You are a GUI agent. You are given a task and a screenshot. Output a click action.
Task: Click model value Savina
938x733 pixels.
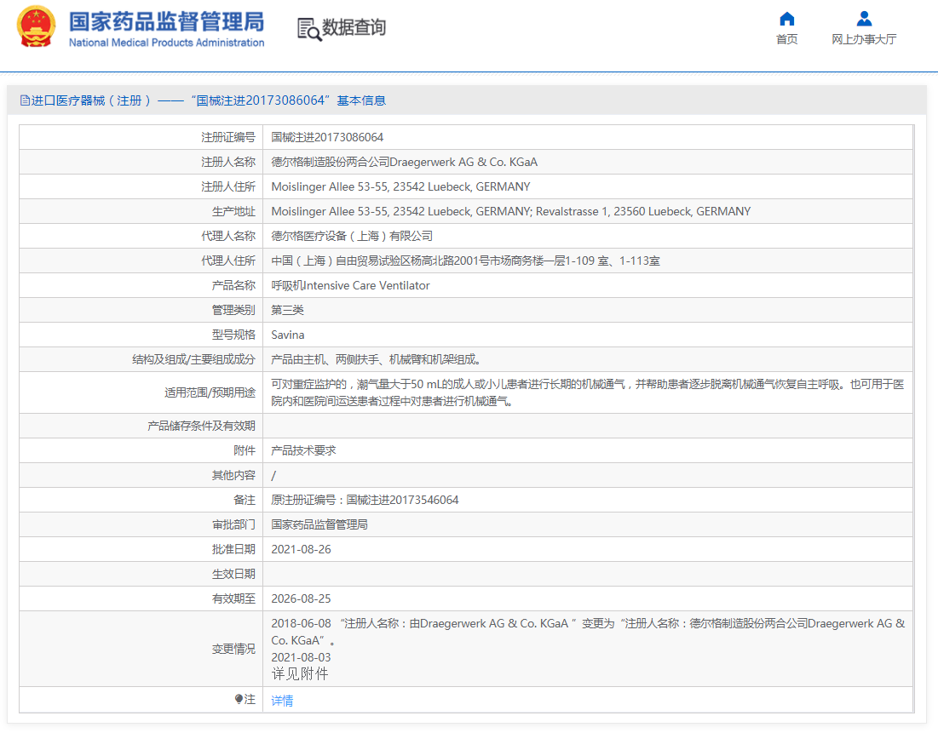288,335
